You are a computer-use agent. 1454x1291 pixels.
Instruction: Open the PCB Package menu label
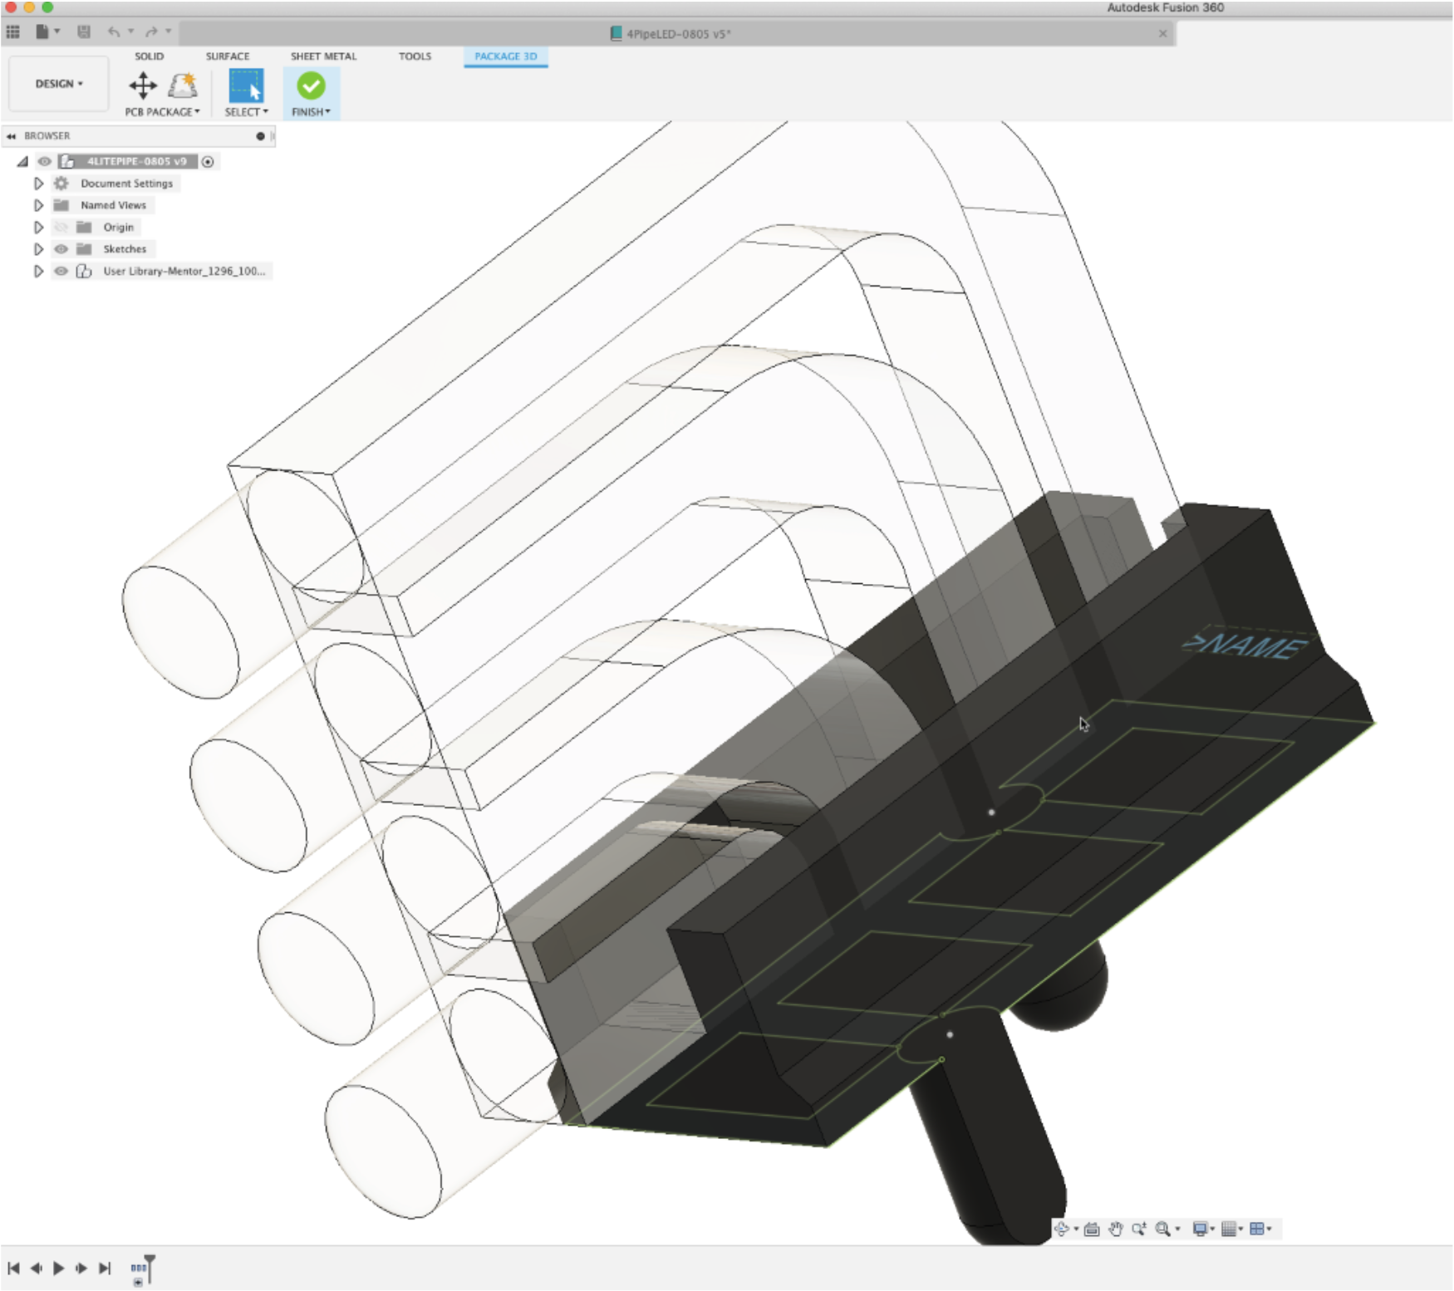point(162,112)
